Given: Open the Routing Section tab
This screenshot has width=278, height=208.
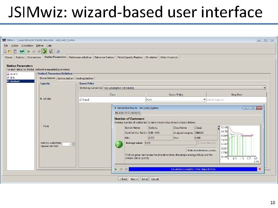Looking at the screenshot, I should (x=85, y=78).
